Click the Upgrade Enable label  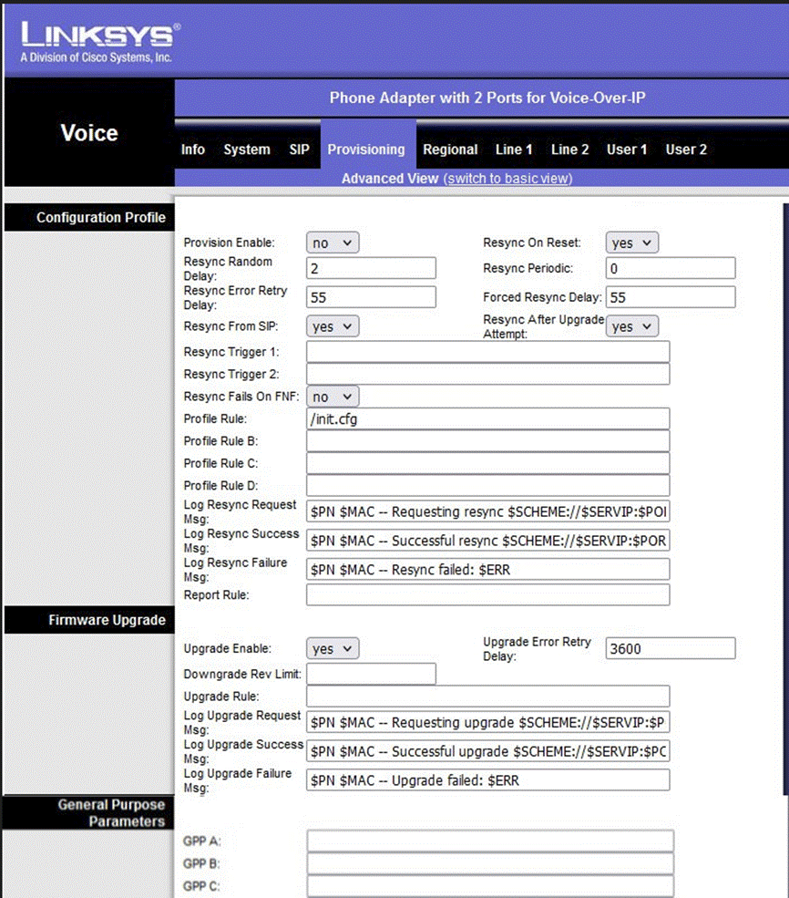click(228, 648)
